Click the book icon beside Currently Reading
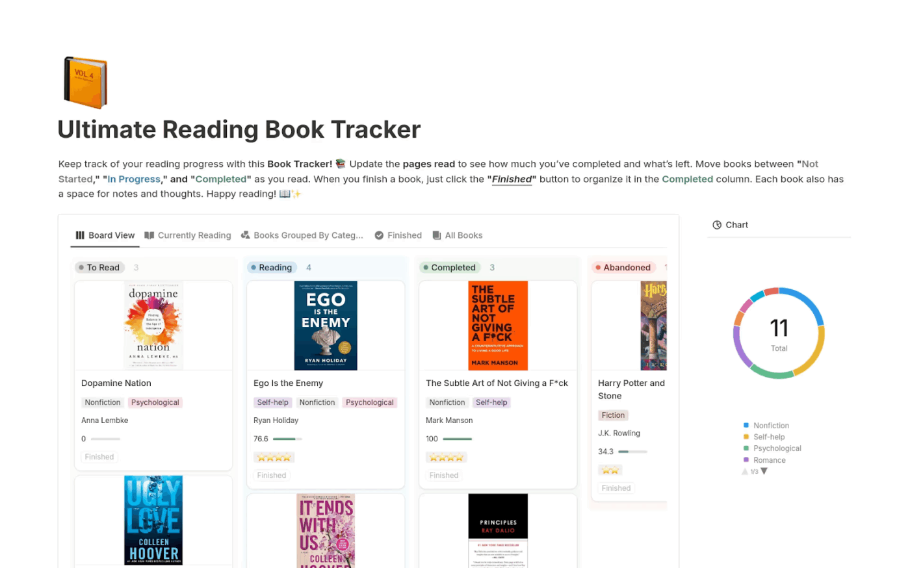The width and height of the screenshot is (910, 568). click(150, 235)
